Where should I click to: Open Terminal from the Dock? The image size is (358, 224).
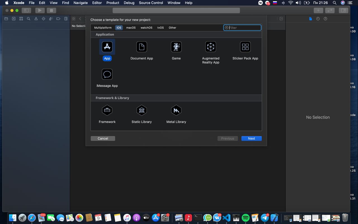coord(198,218)
